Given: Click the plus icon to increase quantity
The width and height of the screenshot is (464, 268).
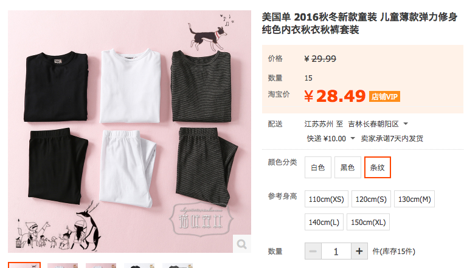Looking at the screenshot, I should (359, 252).
